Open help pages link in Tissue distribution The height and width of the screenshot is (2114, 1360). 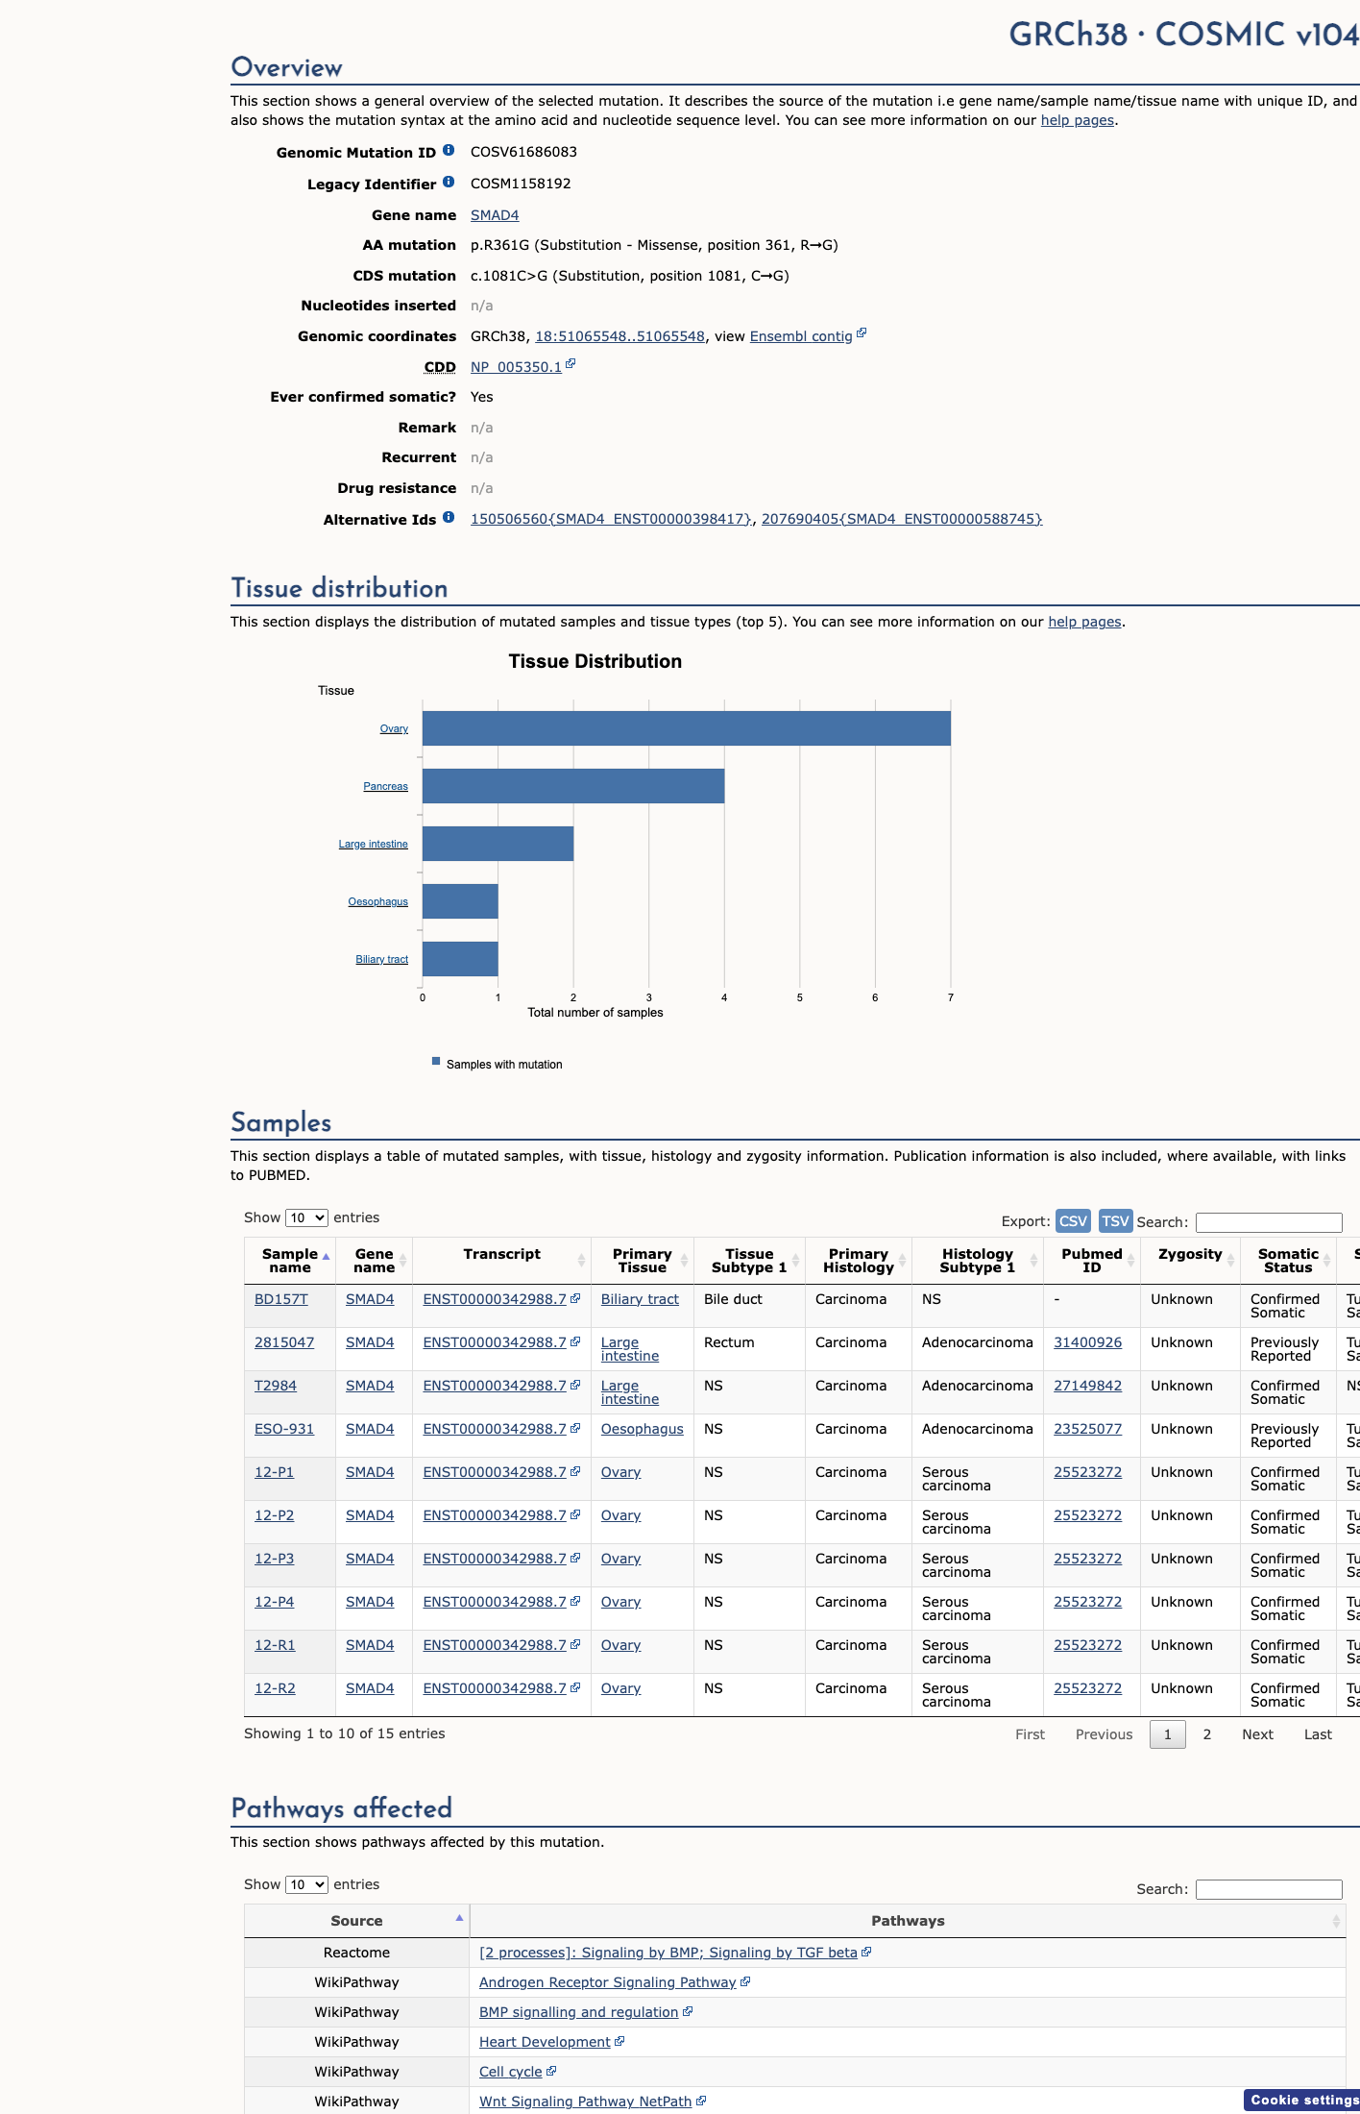(x=1084, y=622)
